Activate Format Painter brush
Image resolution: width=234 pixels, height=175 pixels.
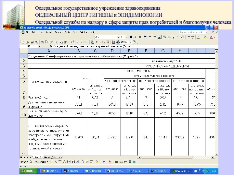click(x=72, y=42)
